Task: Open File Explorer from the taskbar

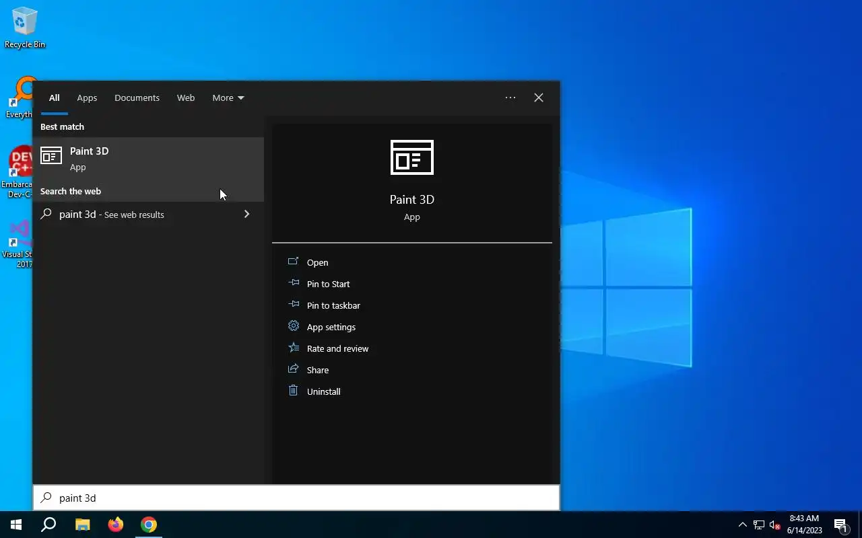Action: (82, 525)
